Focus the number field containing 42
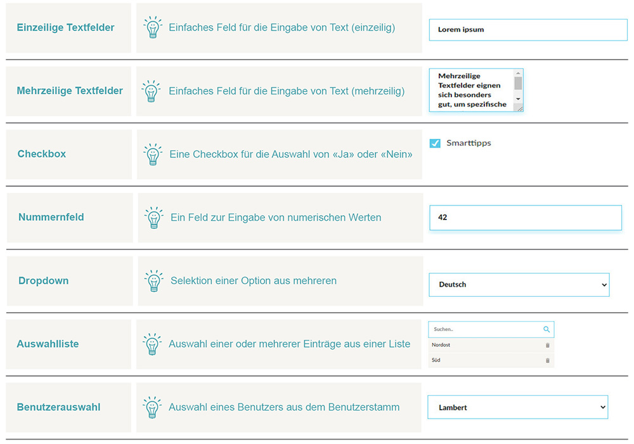This screenshot has width=634, height=444. (x=525, y=218)
